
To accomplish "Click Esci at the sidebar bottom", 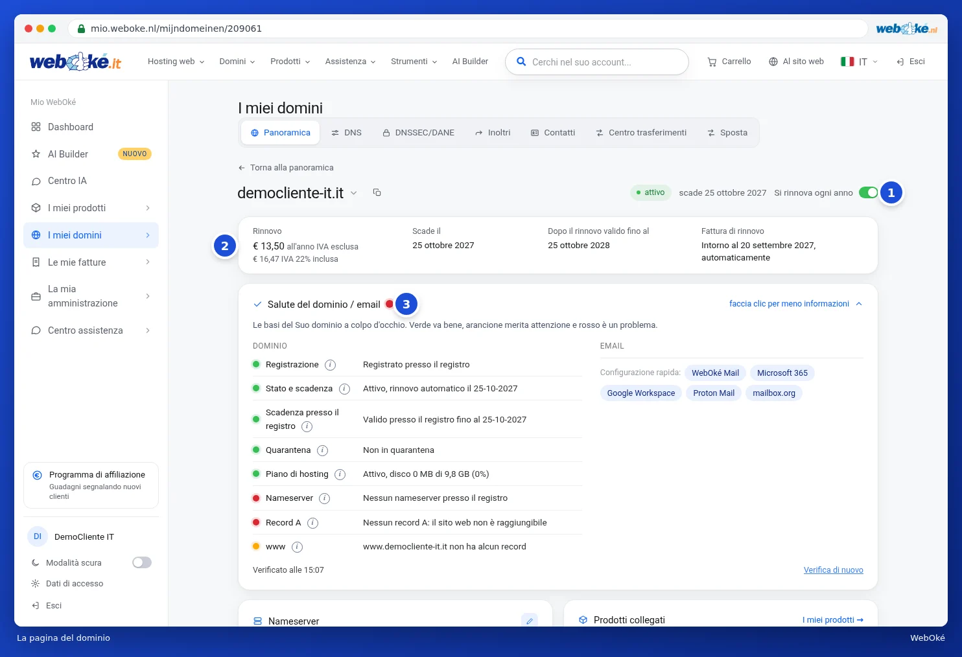I will [47, 606].
